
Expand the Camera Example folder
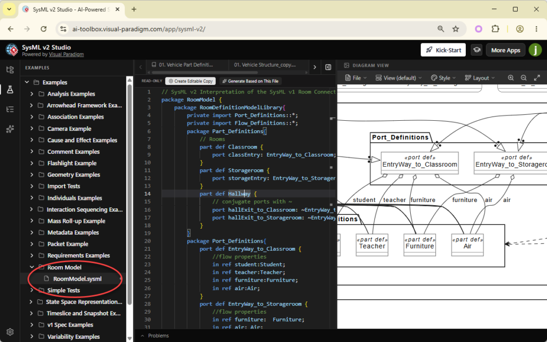point(32,128)
